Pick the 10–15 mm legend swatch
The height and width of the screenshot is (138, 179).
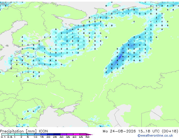(x=37, y=134)
